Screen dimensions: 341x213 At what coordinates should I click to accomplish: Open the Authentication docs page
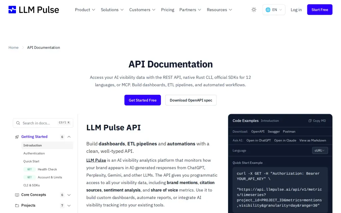(x=34, y=153)
